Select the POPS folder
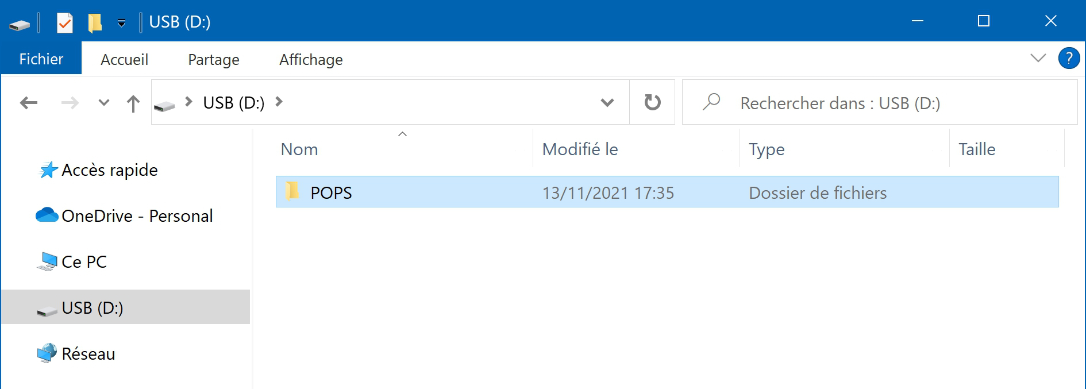Viewport: 1086px width, 389px height. point(667,192)
